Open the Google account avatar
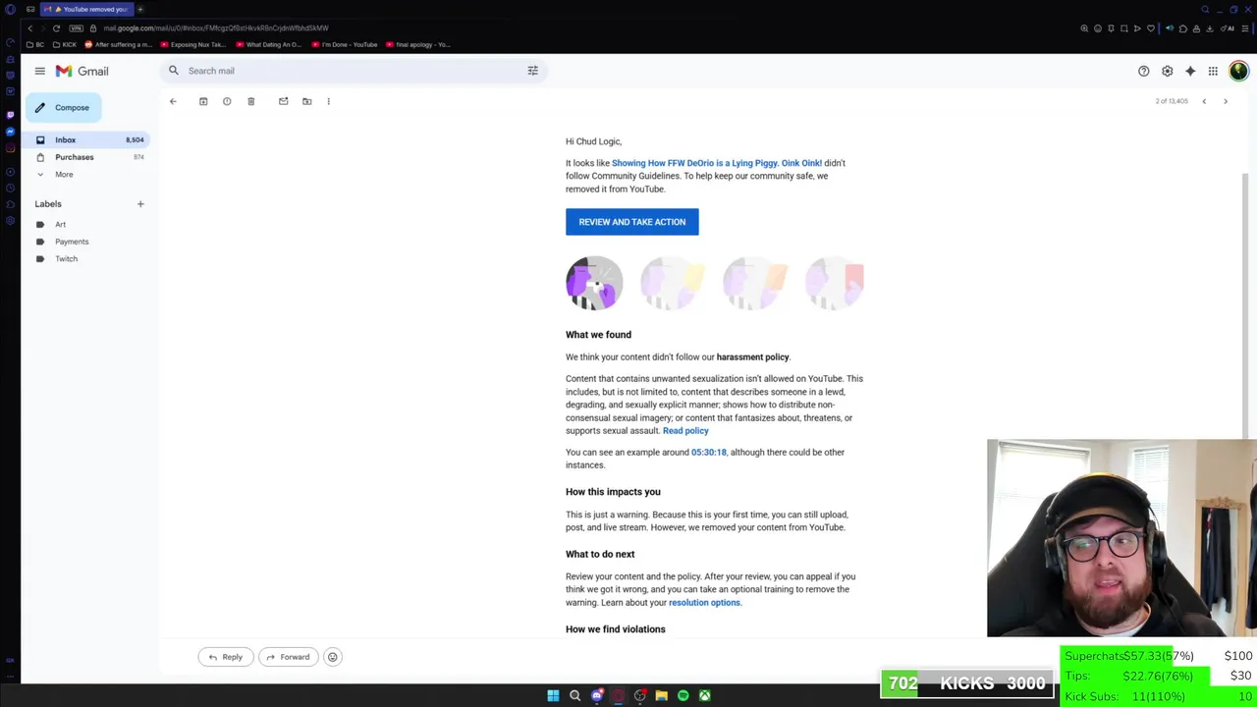The height and width of the screenshot is (707, 1257). pyautogui.click(x=1238, y=71)
